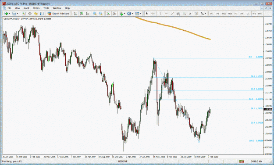Screen dimensions: 274x165
Task: Select the Trendline drawing tool
Action: [172, 14]
